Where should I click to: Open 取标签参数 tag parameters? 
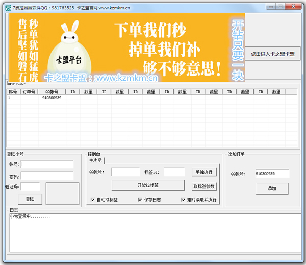click(x=205, y=186)
